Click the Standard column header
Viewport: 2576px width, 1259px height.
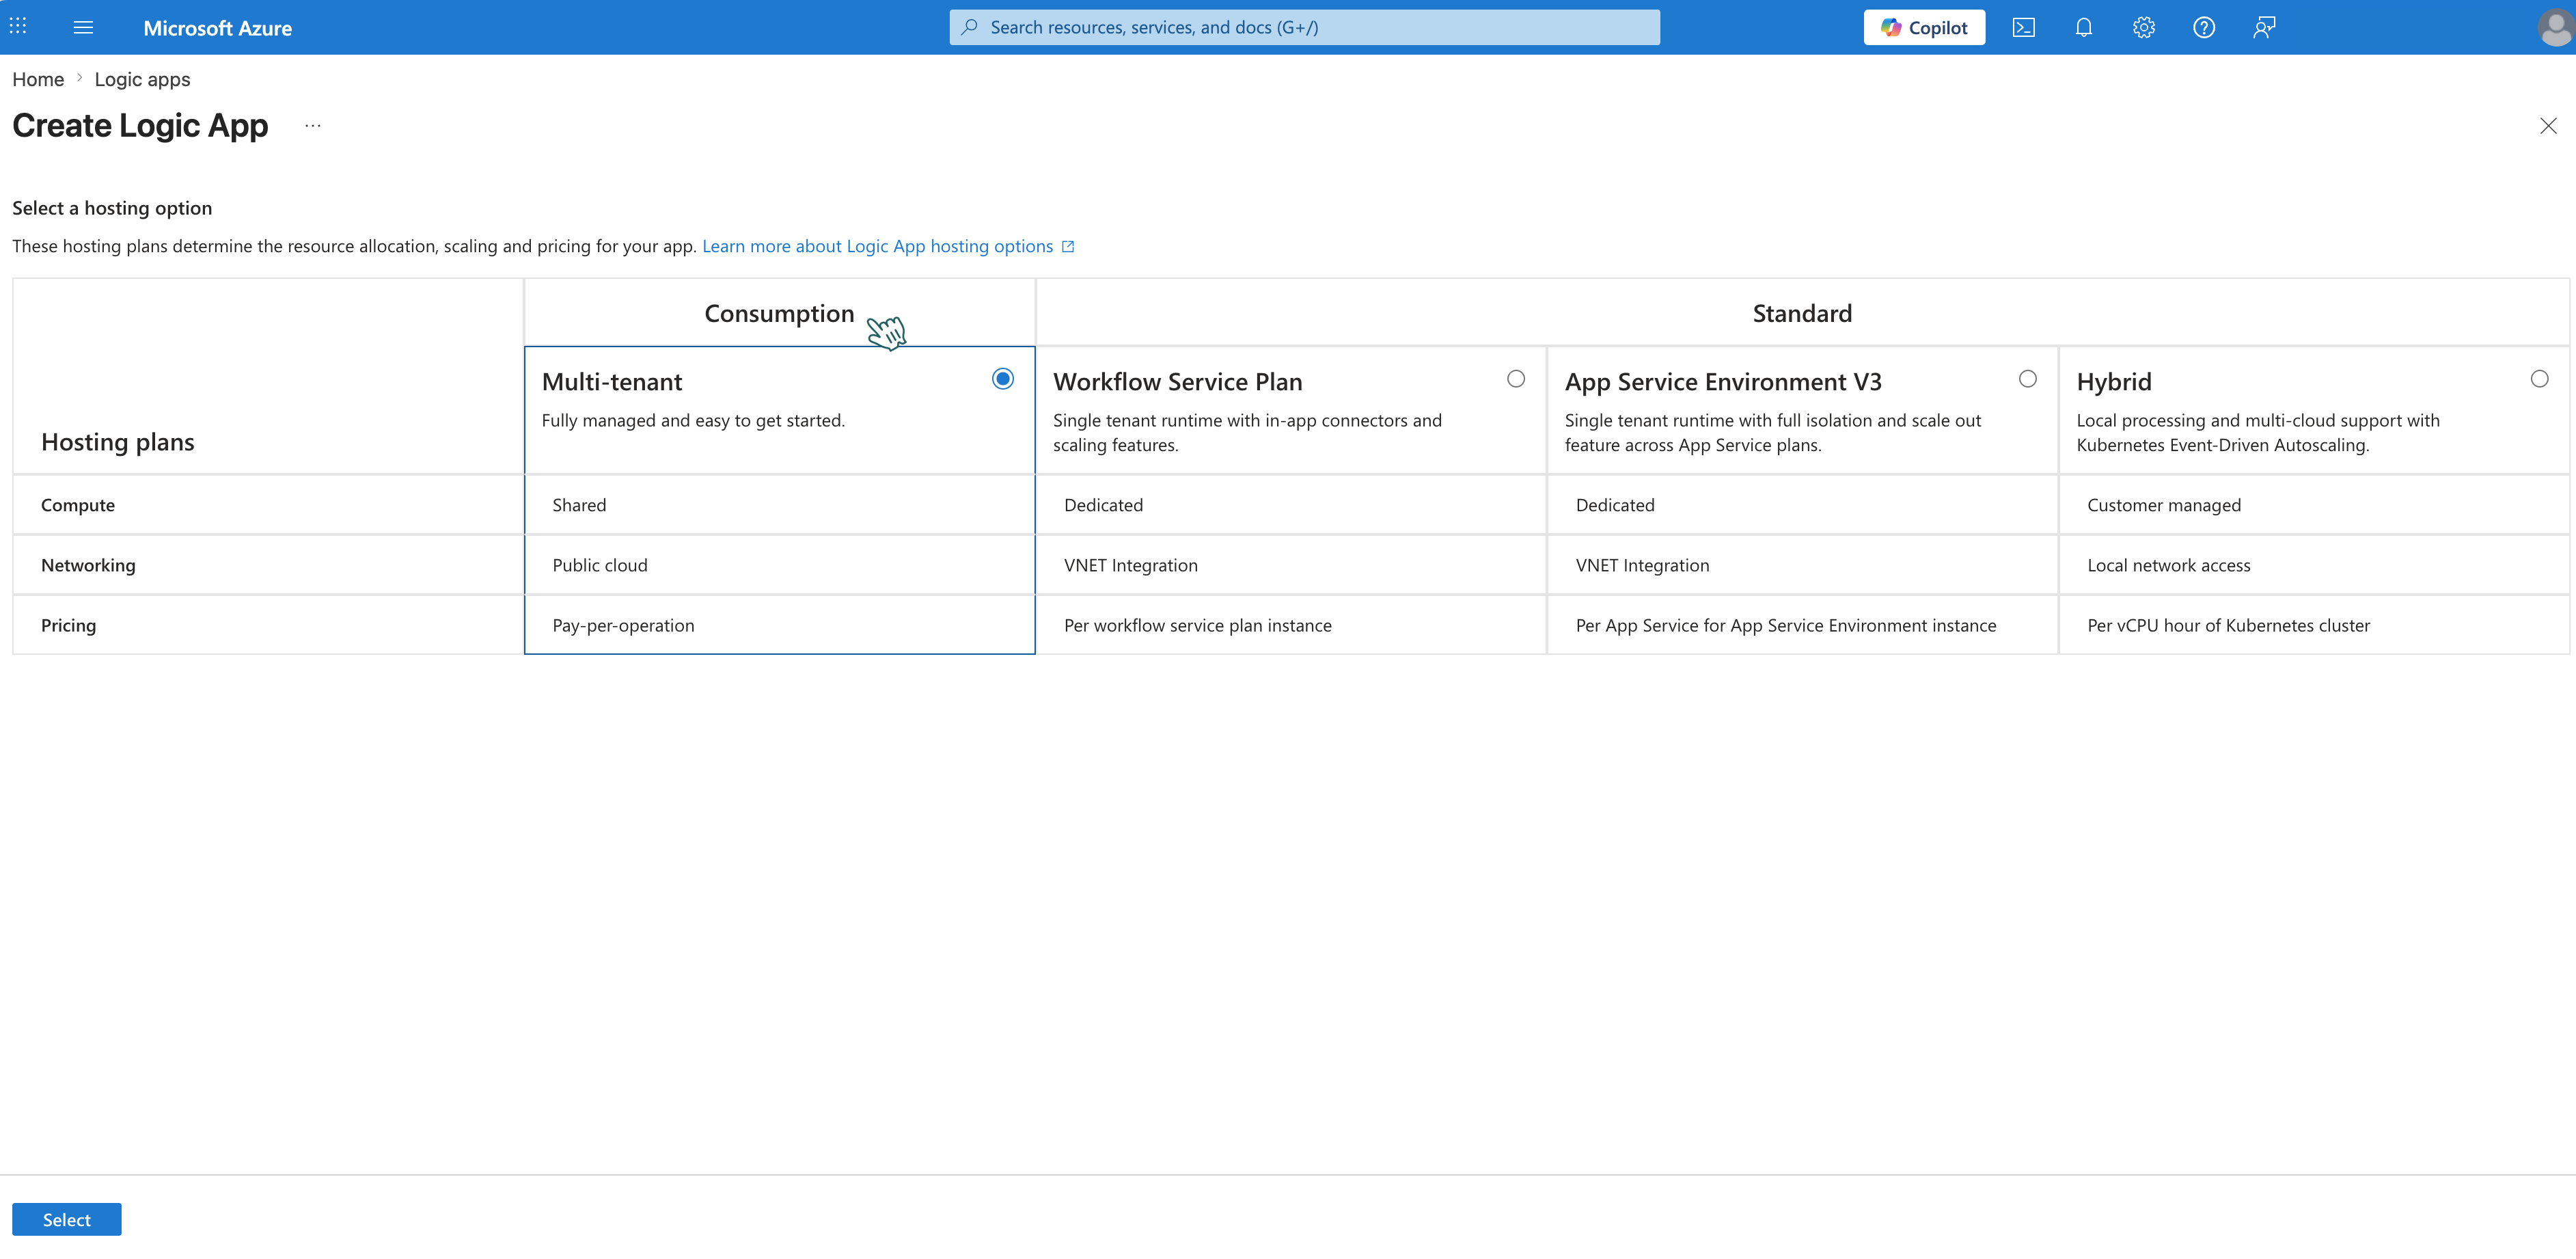1802,313
